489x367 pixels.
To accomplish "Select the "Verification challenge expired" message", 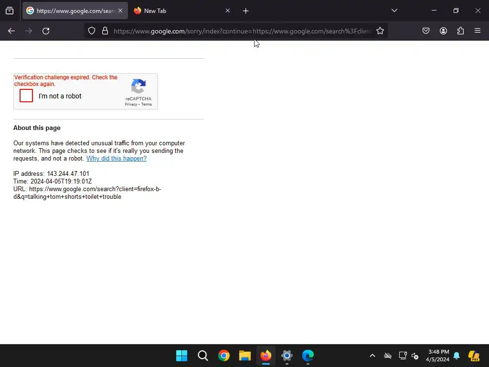I will pos(66,80).
